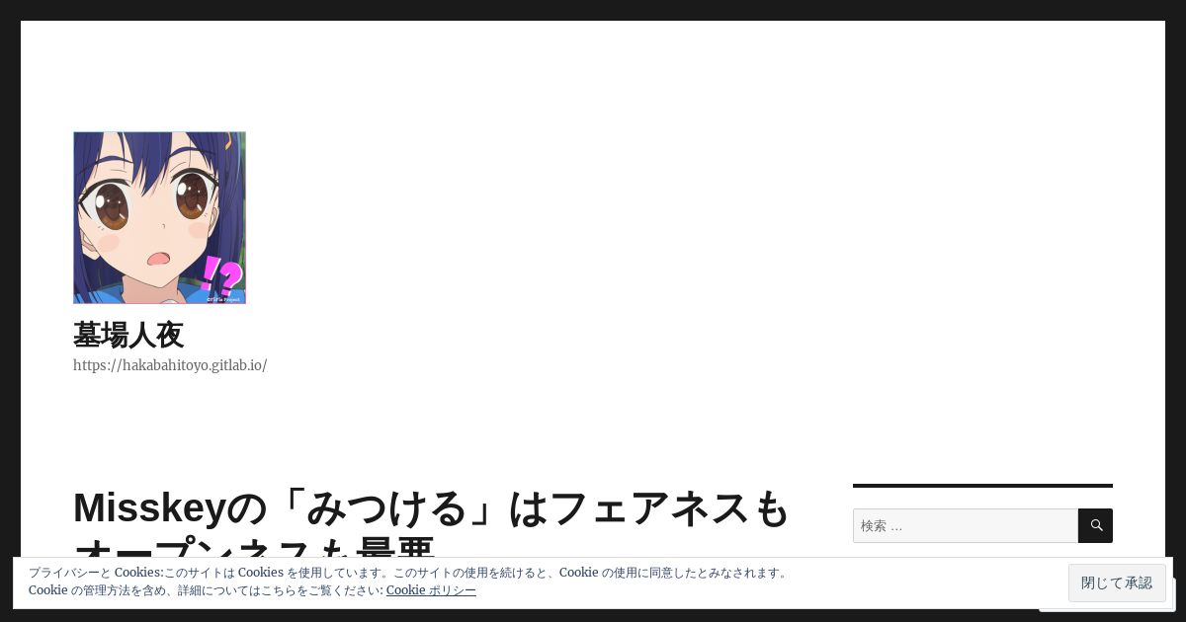Open the 墓場人夜 site title link
The image size is (1186, 622).
click(128, 335)
